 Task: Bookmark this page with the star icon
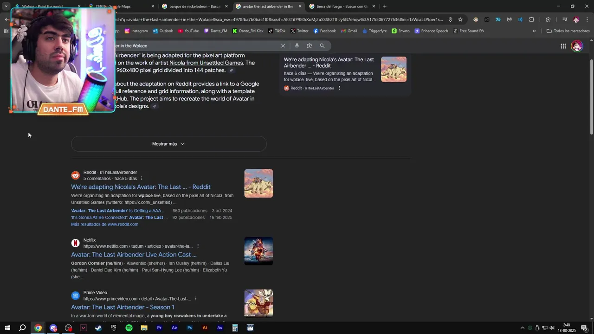click(460, 19)
